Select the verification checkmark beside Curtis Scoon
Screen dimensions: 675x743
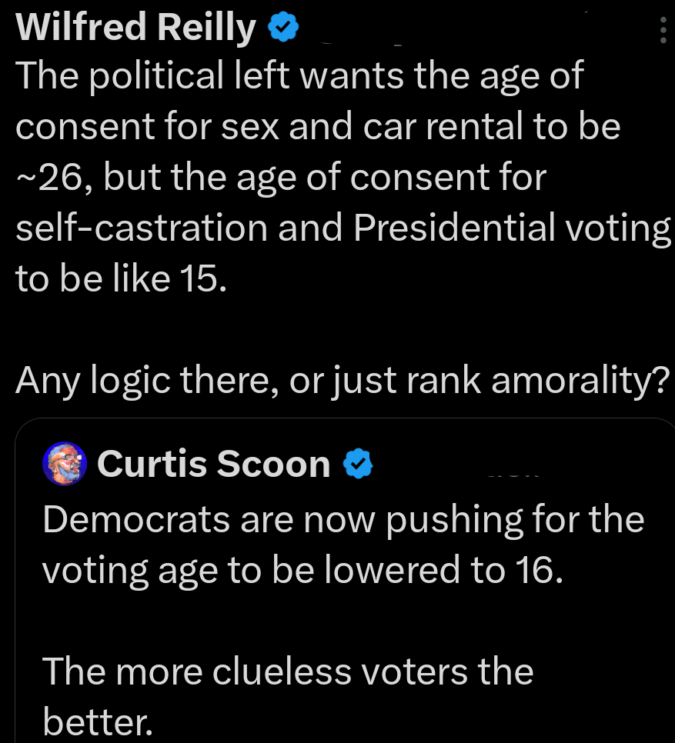pos(356,462)
